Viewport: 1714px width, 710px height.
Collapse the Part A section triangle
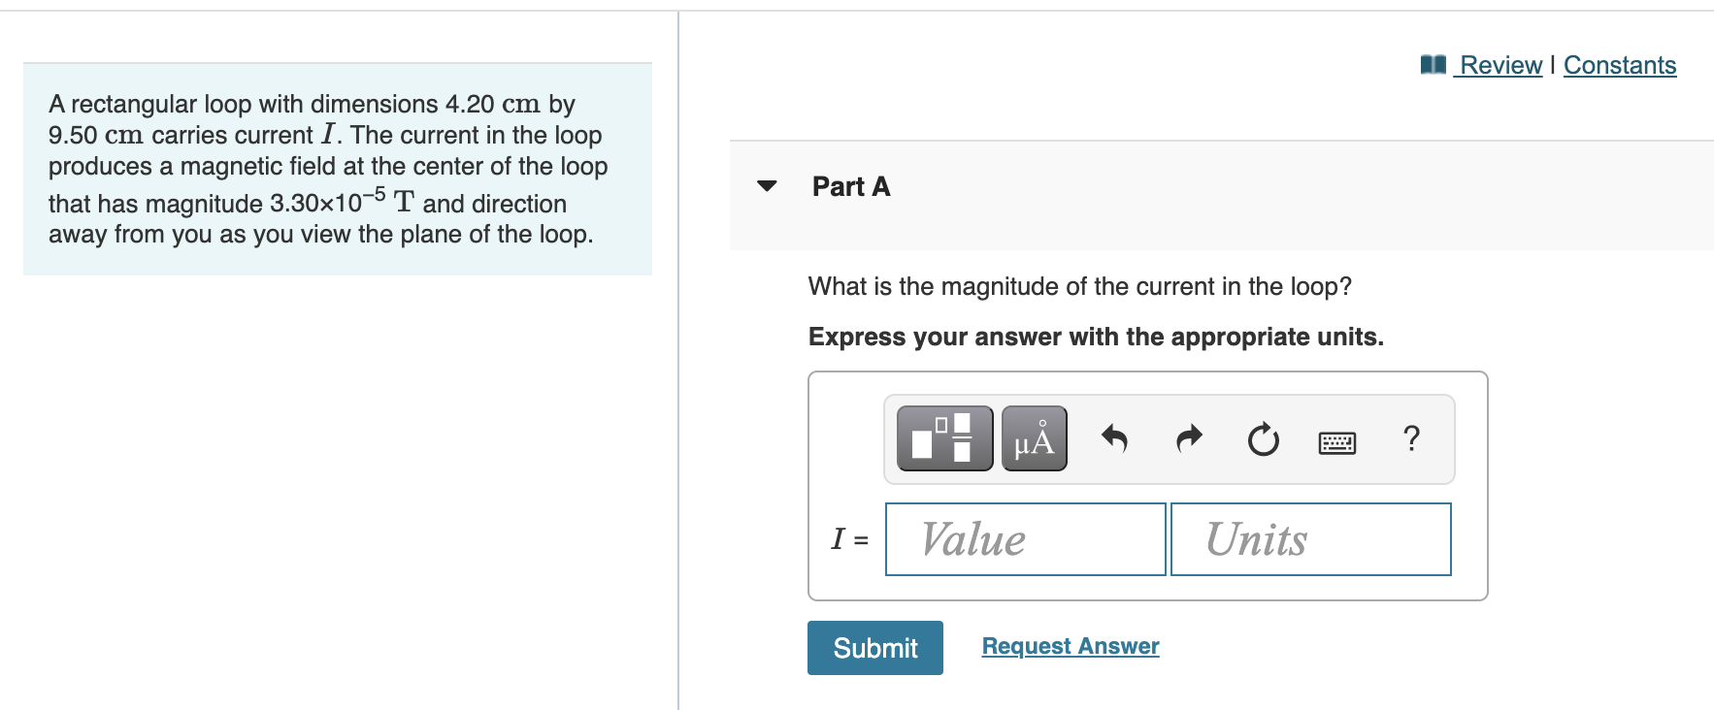tap(766, 187)
